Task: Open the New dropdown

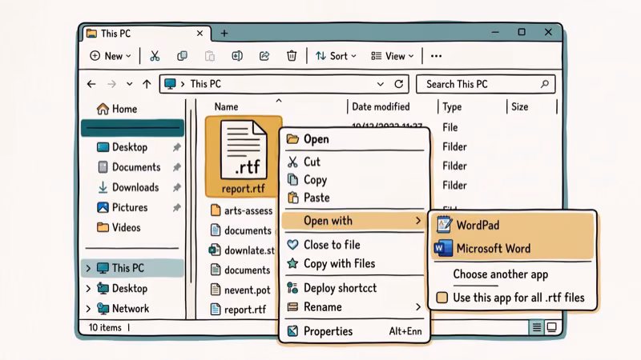Action: (x=111, y=56)
